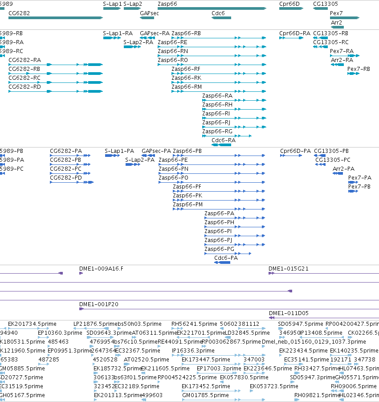This screenshot has height=402, width=379.
Task: Select EST EK201734.5prime
Action: tap(32, 324)
